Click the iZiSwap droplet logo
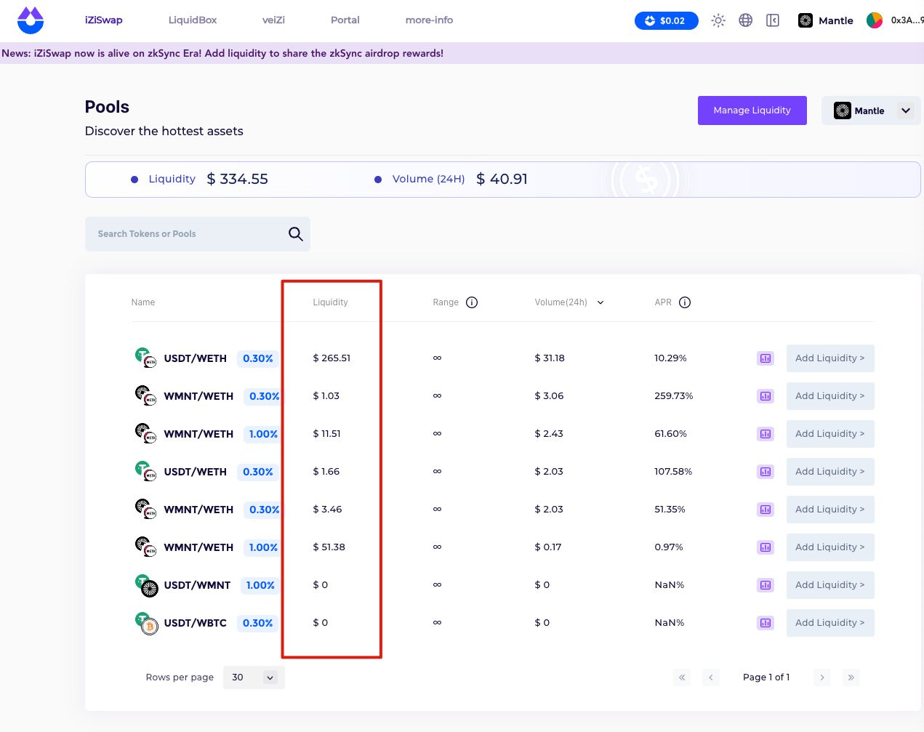This screenshot has width=924, height=732. click(x=31, y=20)
